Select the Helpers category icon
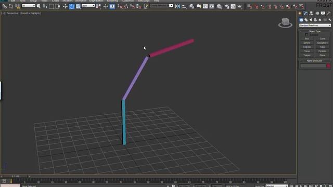Viewport: 333px width, 187px height. (321, 20)
